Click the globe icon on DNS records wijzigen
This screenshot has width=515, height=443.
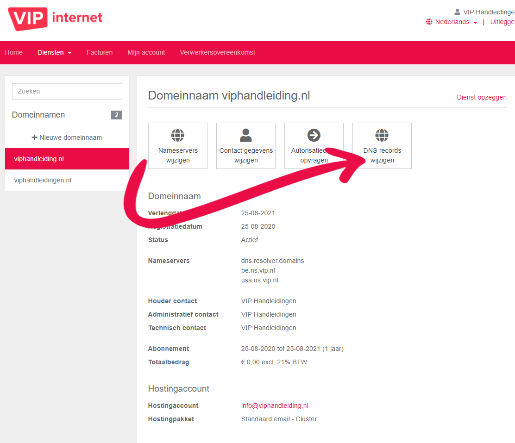pyautogui.click(x=382, y=135)
